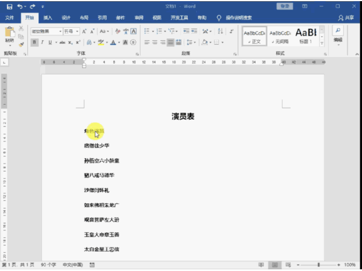Increase font size with grow icon
This screenshot has width=362, height=271.
click(x=84, y=32)
